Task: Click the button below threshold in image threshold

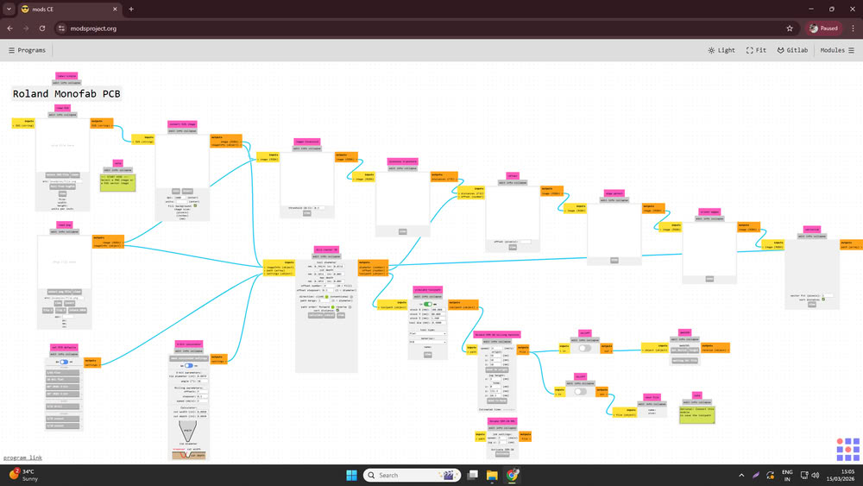Action: [306, 213]
